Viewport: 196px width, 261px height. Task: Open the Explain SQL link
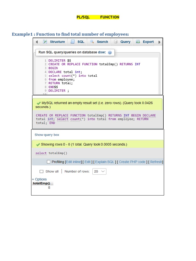click(105, 162)
